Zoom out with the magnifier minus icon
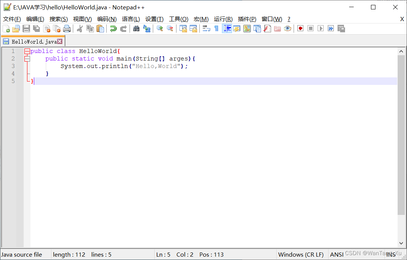 tap(170, 29)
